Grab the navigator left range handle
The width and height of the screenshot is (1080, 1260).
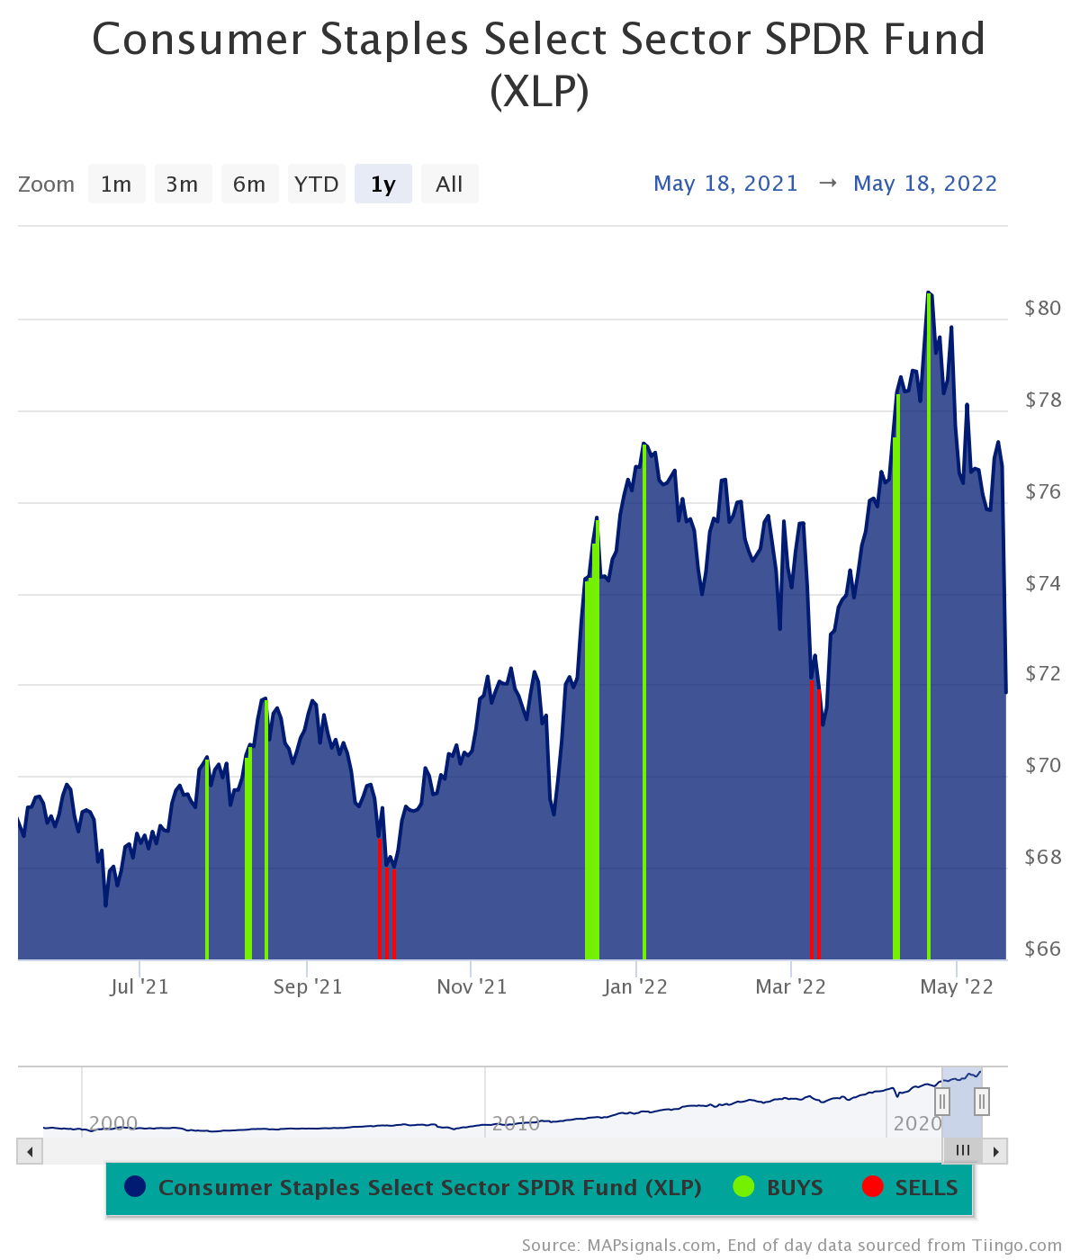click(x=942, y=1101)
